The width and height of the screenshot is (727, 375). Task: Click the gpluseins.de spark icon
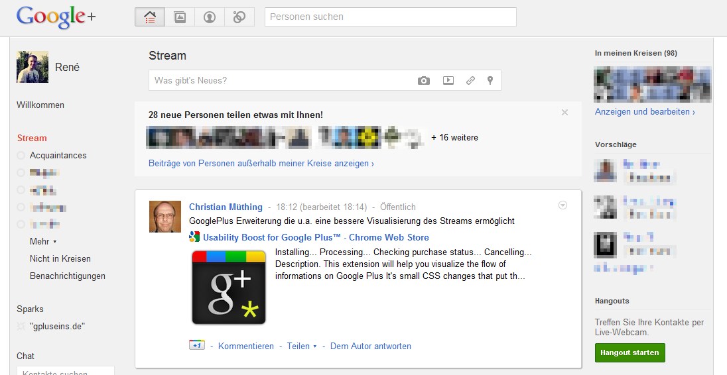(21, 327)
